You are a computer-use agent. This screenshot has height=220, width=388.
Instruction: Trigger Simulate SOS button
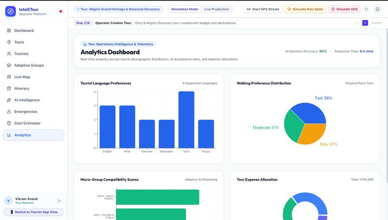(x=344, y=9)
